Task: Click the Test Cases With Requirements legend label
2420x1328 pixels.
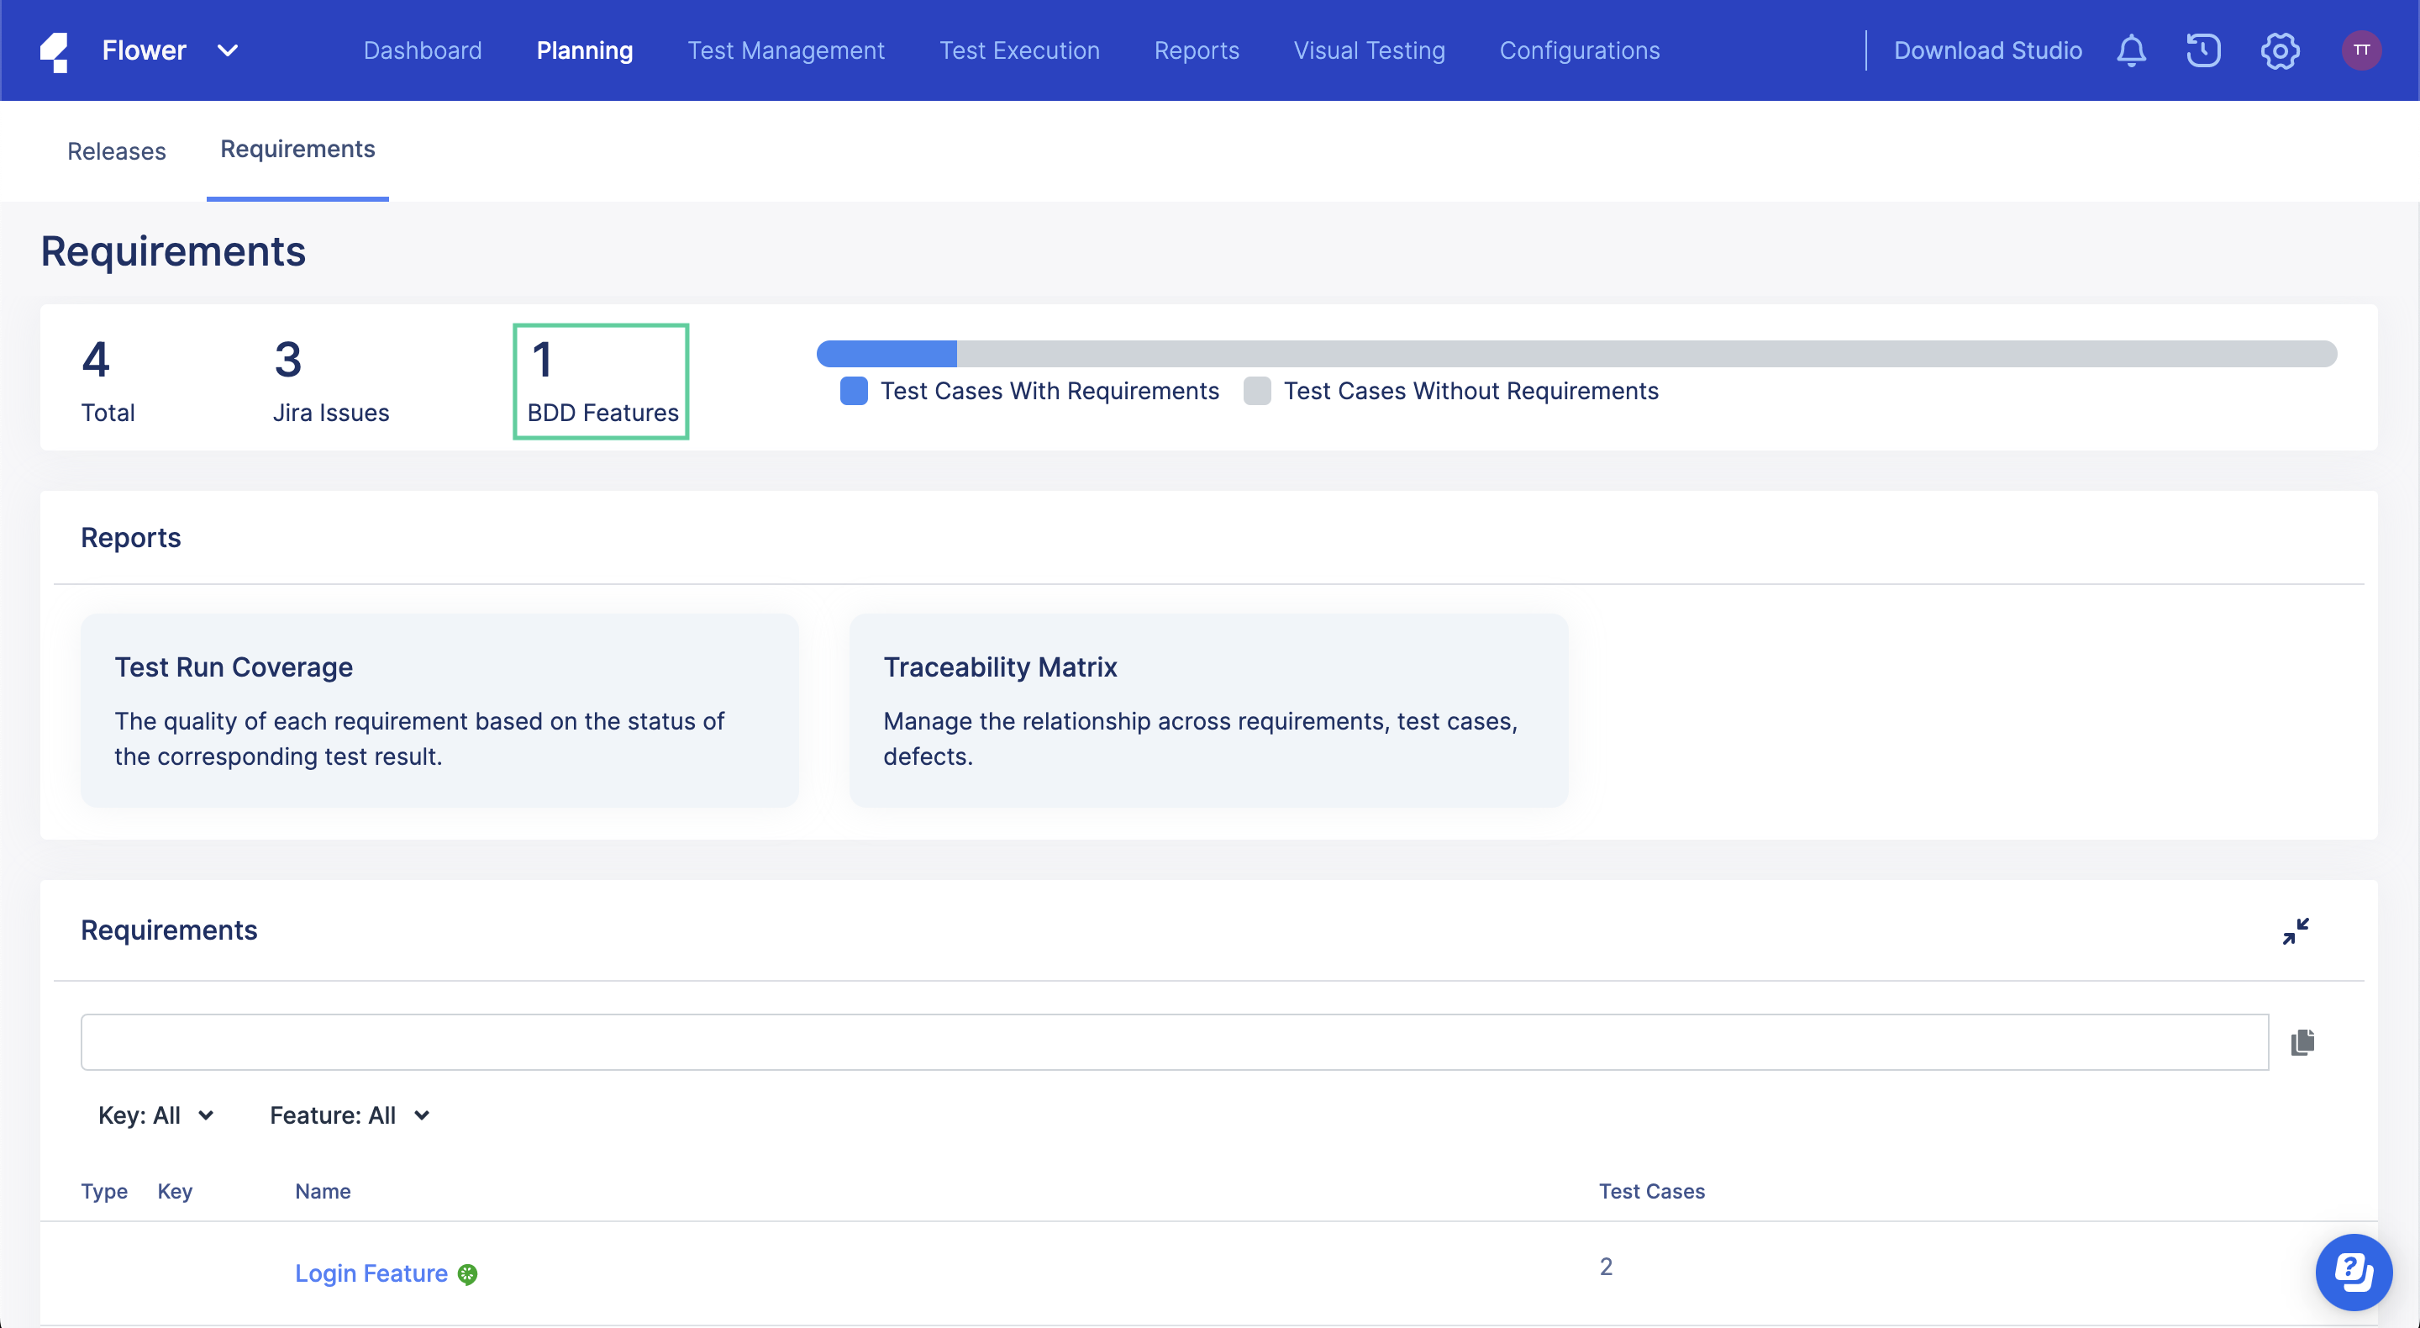Action: click(x=1050, y=391)
